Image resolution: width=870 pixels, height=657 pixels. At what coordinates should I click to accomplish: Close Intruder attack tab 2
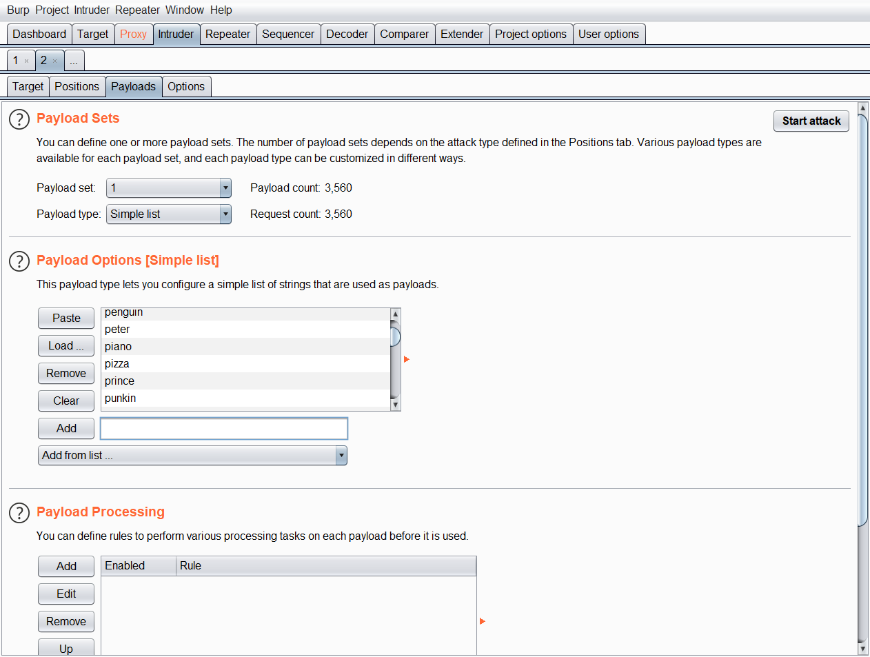pyautogui.click(x=55, y=61)
